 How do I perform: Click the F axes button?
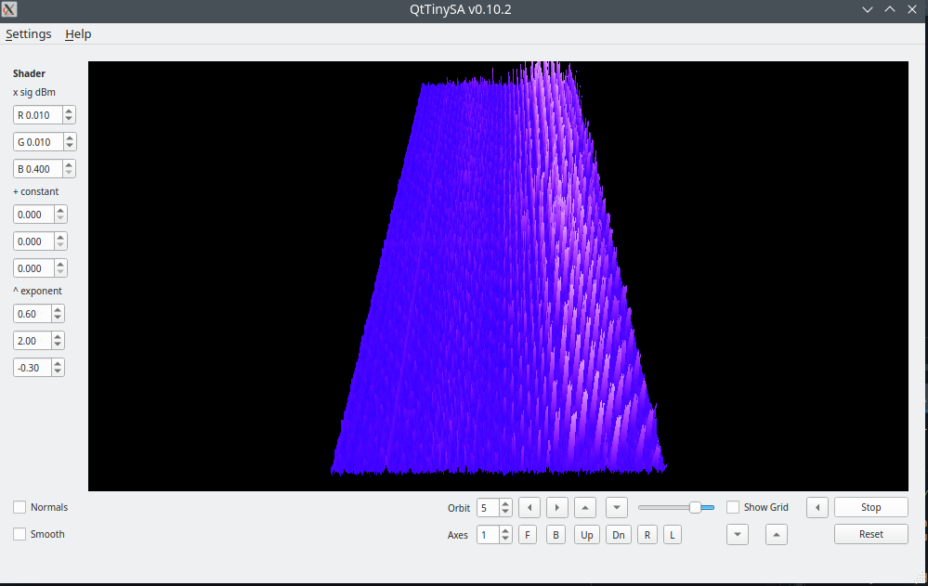click(528, 535)
